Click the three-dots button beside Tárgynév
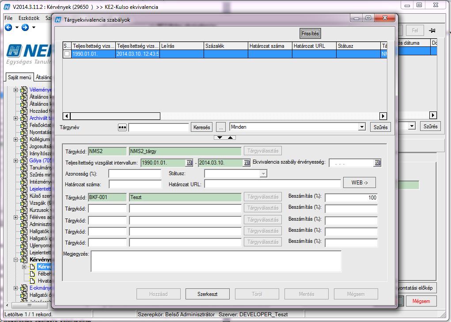This screenshot has width=451, height=322. (122, 127)
